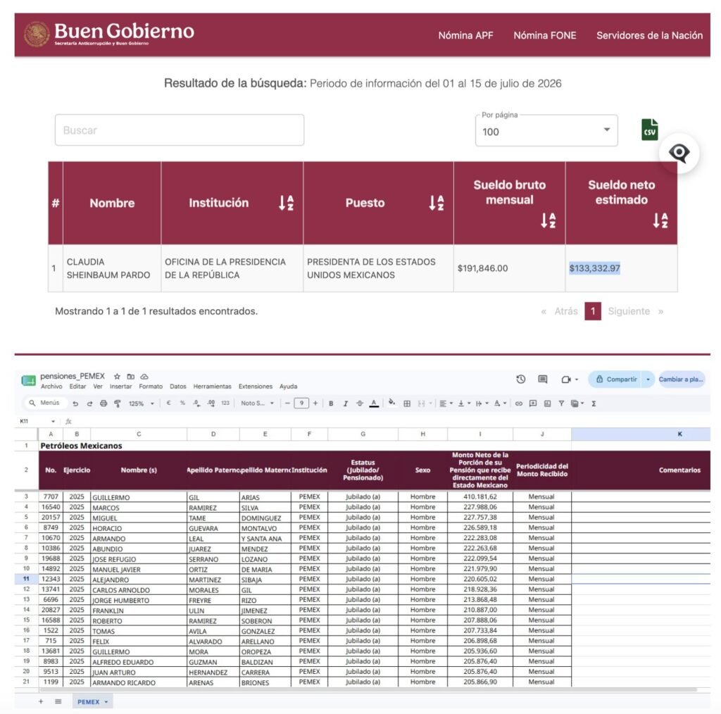This screenshot has height=714, width=721.
Task: Undo the last action in Sheets
Action: [x=75, y=403]
